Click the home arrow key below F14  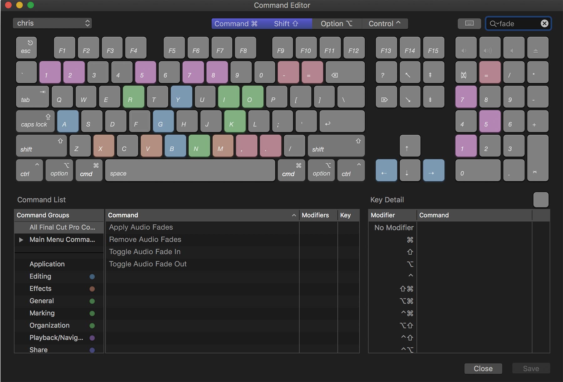410,72
